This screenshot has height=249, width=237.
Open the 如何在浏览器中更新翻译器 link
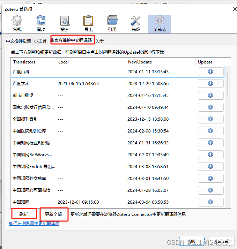click(34, 224)
